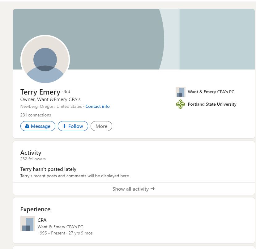Open the CPA position in Experience

42,220
